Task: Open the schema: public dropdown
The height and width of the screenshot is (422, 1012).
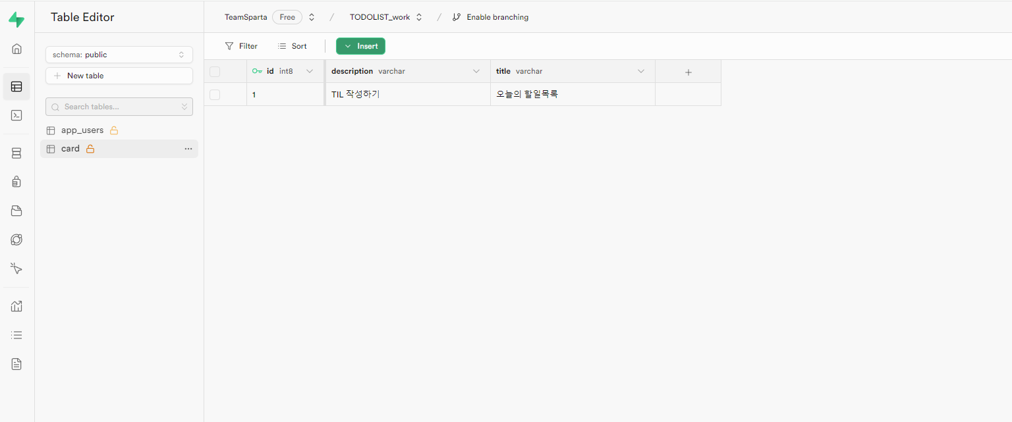Action: [119, 55]
